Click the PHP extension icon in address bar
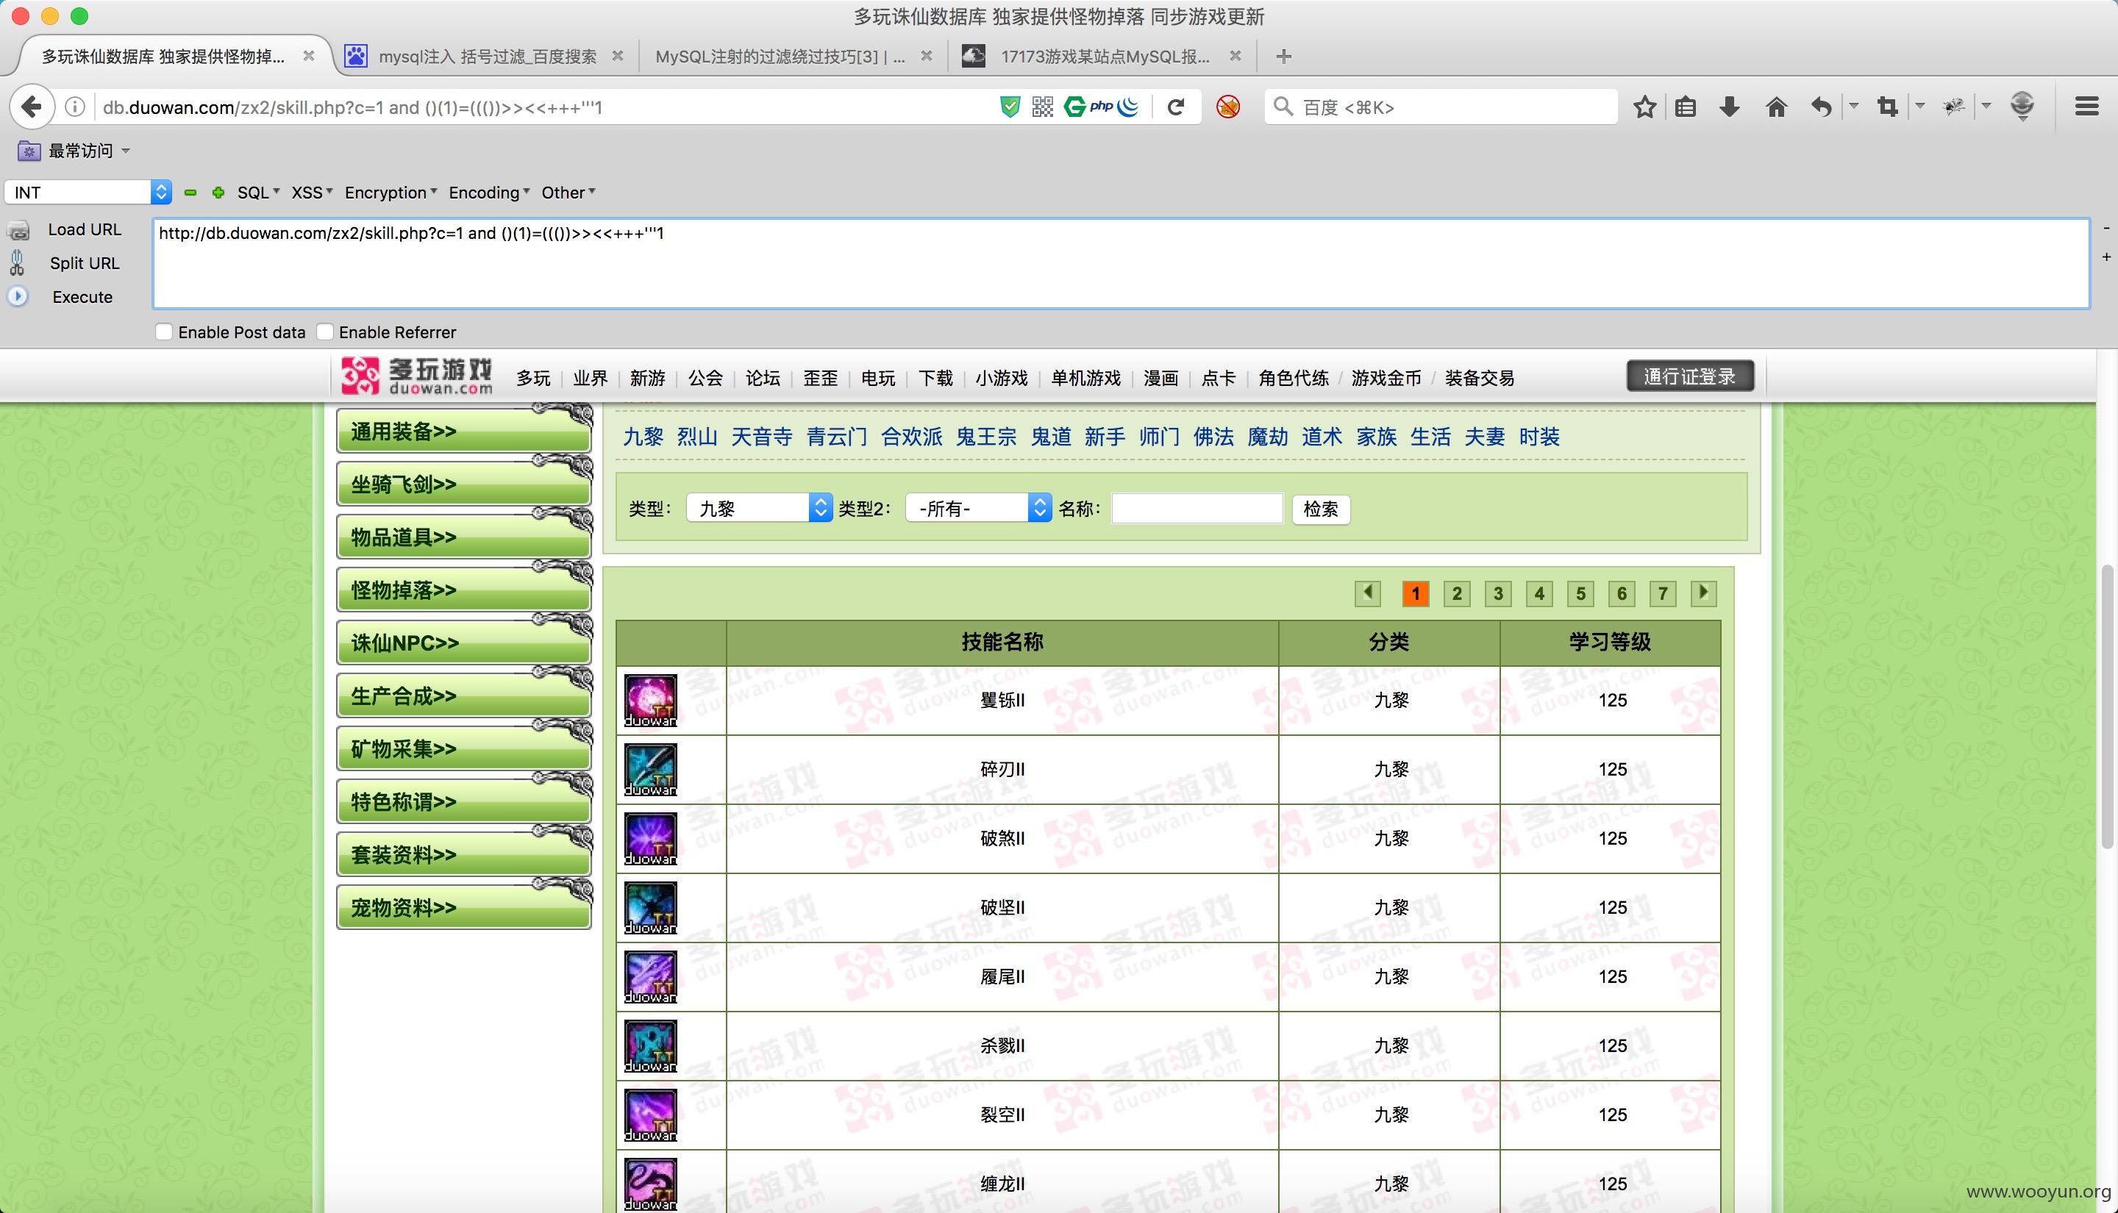2118x1213 pixels. pos(1101,107)
